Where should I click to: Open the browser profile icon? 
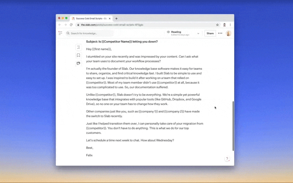tap(224, 25)
